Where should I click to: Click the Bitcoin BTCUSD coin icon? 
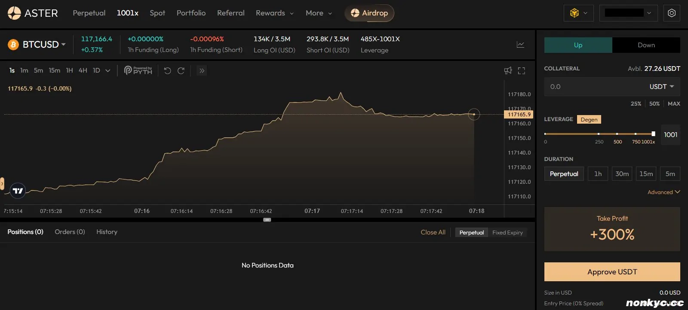(x=13, y=44)
